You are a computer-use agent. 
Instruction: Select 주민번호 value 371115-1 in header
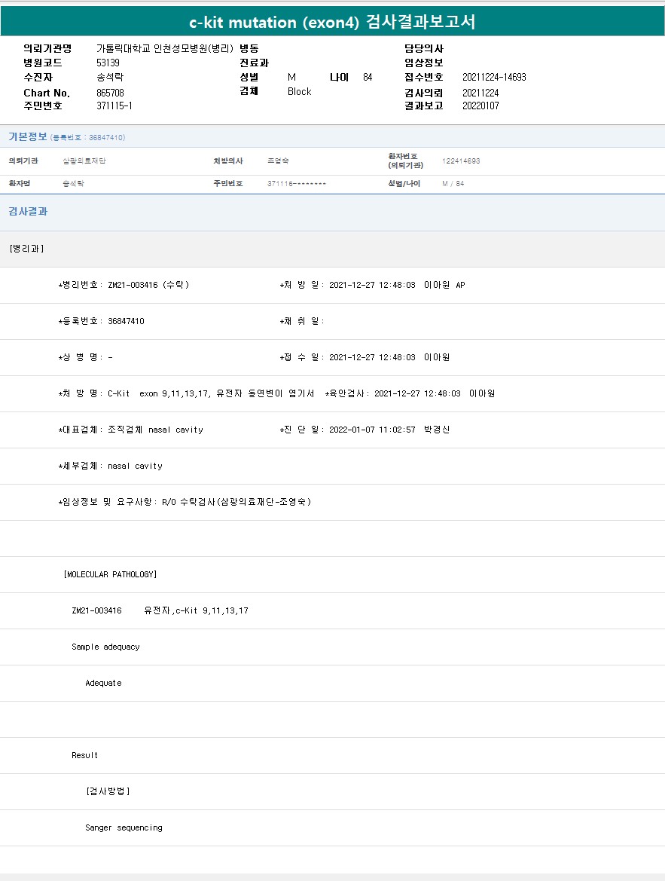[x=114, y=106]
